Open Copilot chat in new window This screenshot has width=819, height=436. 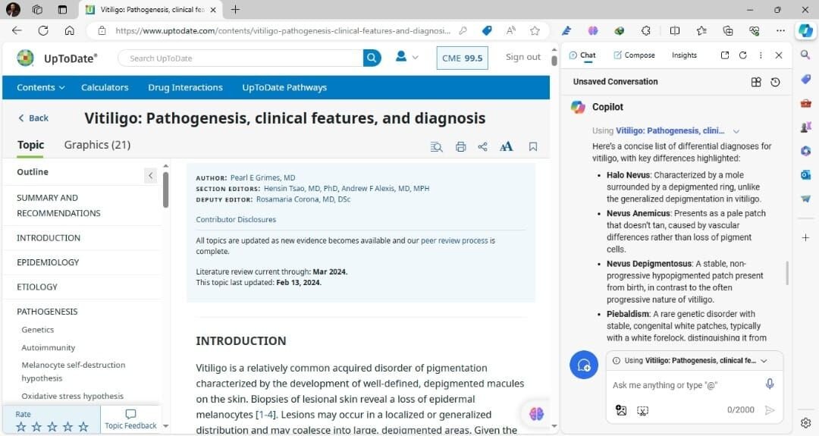click(x=724, y=55)
